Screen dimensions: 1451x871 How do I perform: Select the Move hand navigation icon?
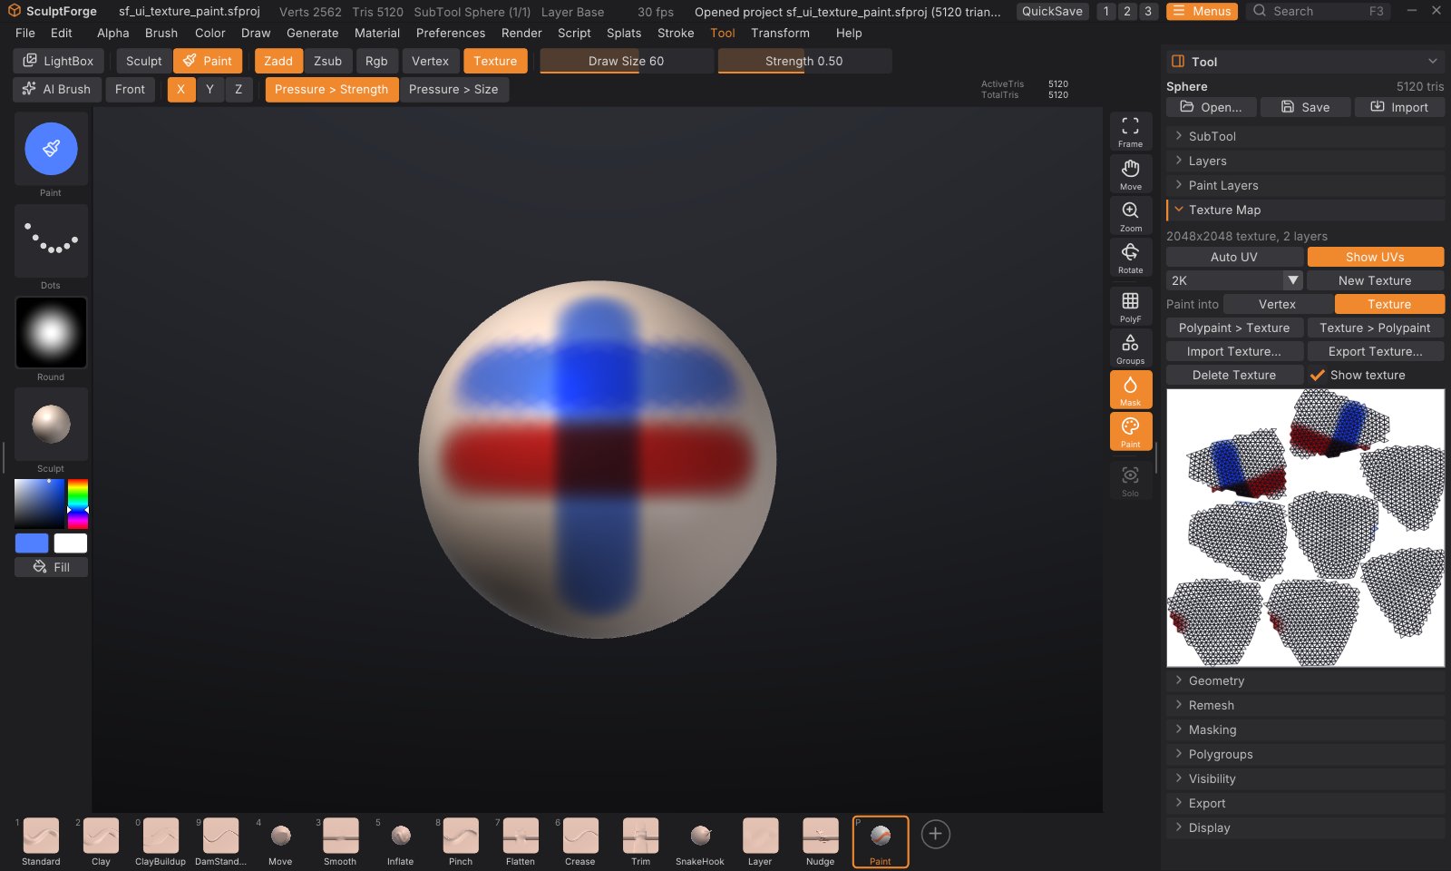pyautogui.click(x=1130, y=174)
